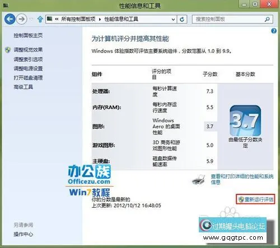Expand the address bar history dropdown
This screenshot has height=248, width=280.
[x=173, y=19]
